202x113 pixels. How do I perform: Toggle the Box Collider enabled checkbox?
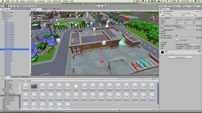click(x=163, y=38)
